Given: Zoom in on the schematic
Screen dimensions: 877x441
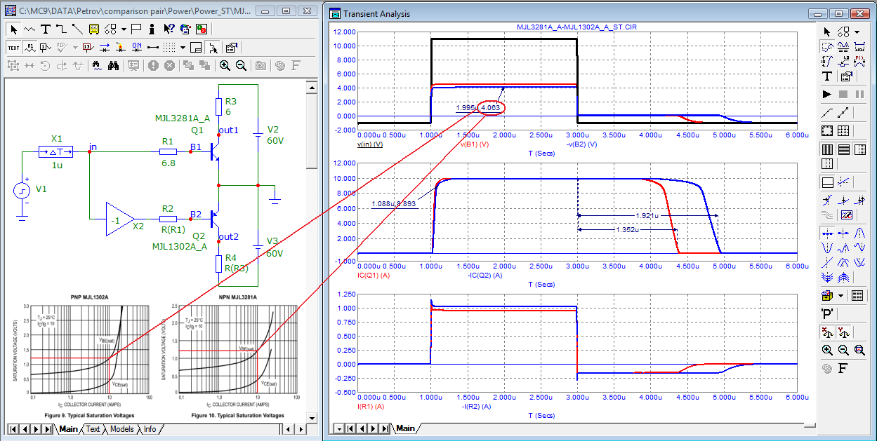Looking at the screenshot, I should [x=225, y=66].
